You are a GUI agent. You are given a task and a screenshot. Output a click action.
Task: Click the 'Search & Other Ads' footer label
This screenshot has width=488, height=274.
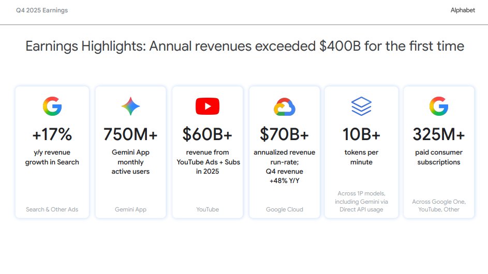tap(52, 209)
